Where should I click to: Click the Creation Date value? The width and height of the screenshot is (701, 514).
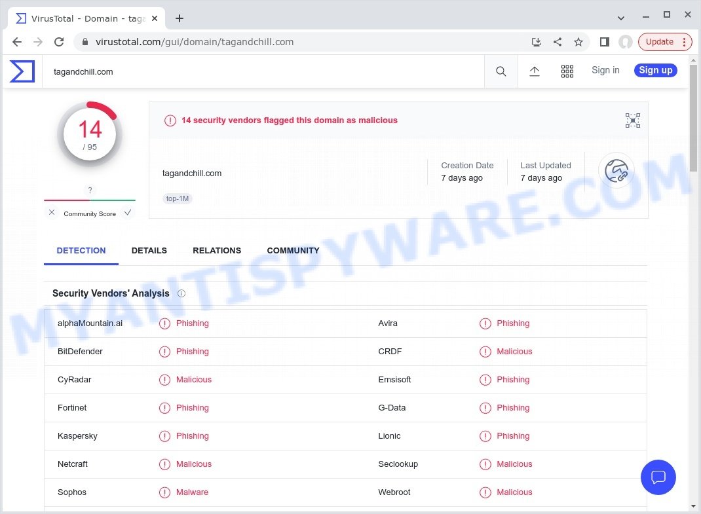[x=461, y=178]
